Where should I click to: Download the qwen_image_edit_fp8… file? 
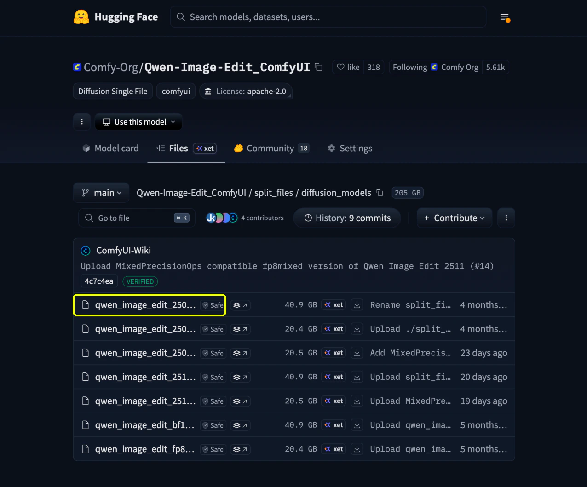tap(357, 449)
